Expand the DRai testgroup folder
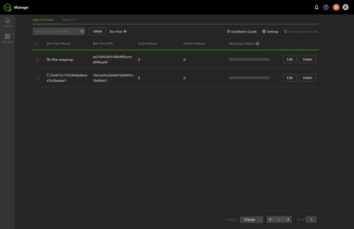The width and height of the screenshot is (354, 229). (48, 60)
